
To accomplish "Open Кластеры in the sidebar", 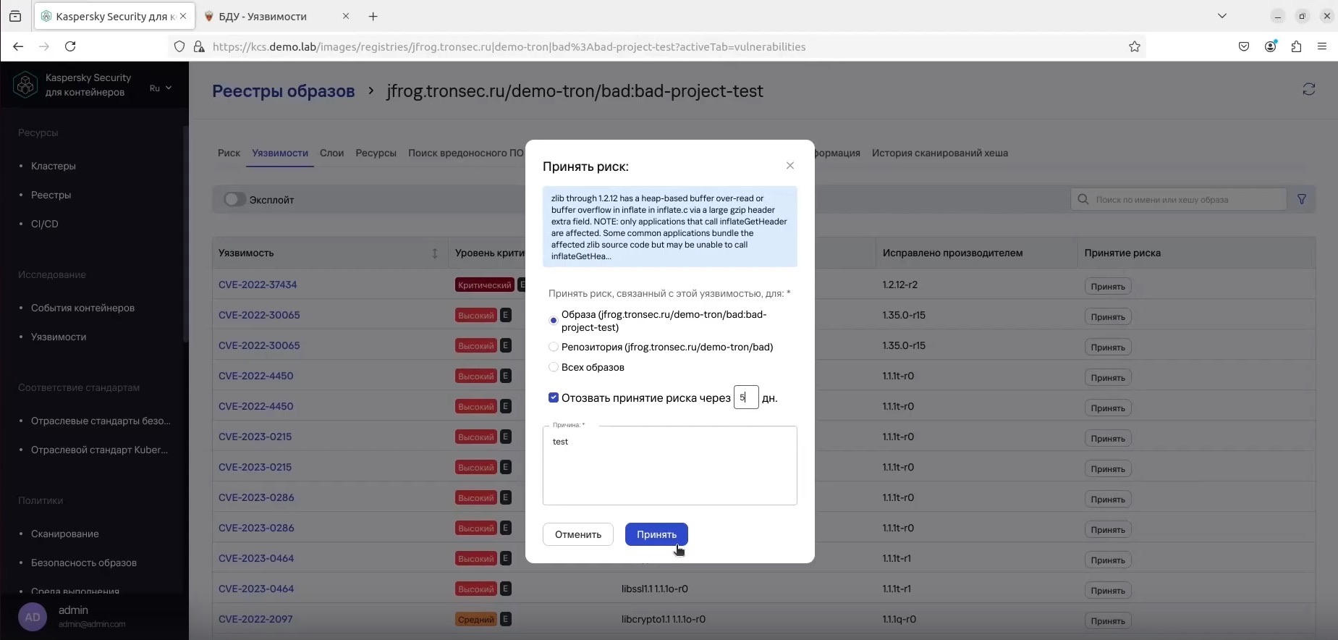I will [54, 166].
